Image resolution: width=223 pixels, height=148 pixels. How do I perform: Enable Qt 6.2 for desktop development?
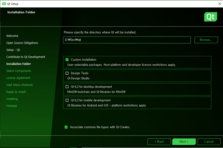[67, 87]
